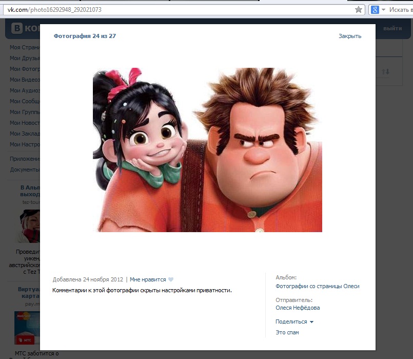
Task: Click 'МТС заботится о' ad text
Action: [36, 353]
